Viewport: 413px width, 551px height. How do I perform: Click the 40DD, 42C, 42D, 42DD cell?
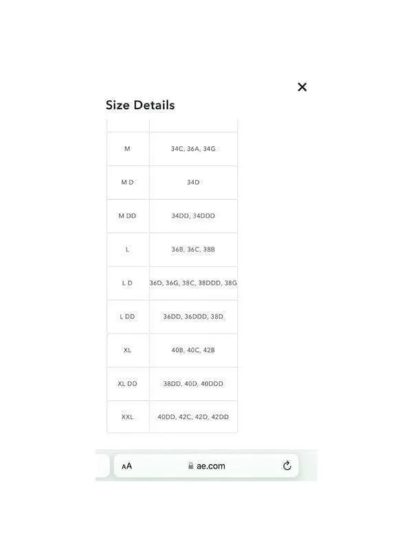coord(193,417)
